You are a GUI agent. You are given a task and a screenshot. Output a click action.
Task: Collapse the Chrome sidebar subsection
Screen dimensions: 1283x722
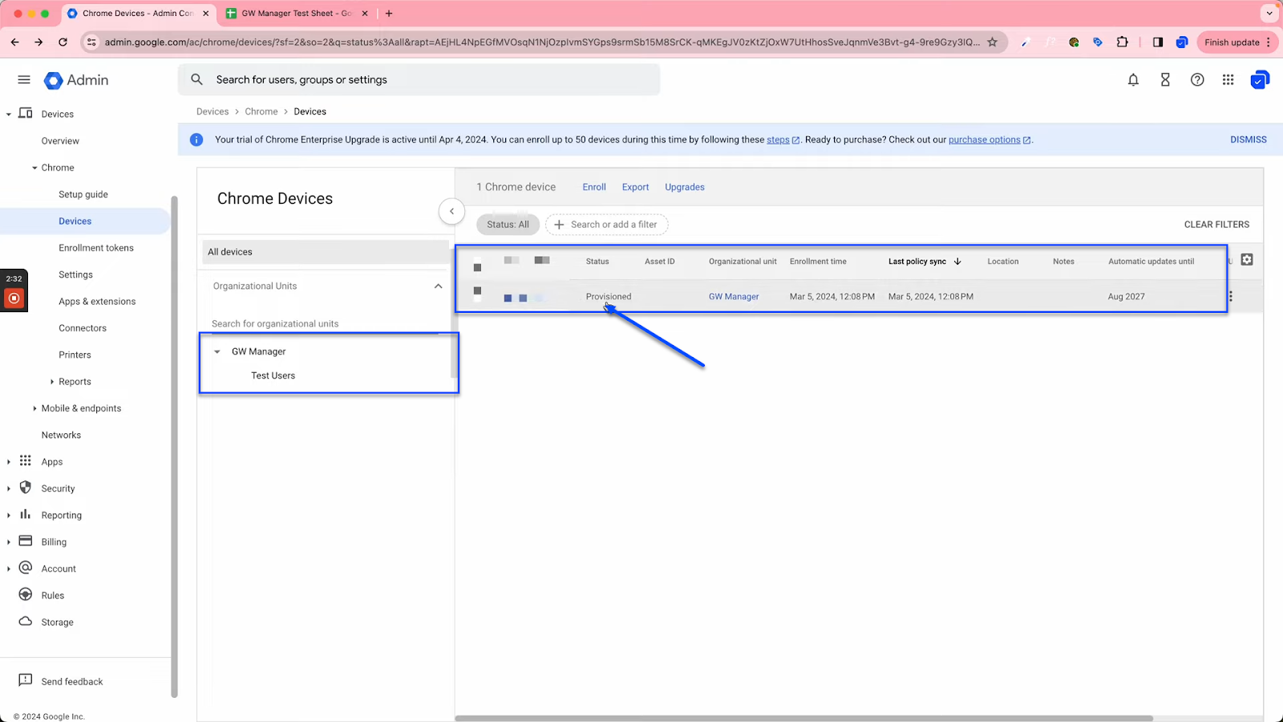[x=34, y=168]
